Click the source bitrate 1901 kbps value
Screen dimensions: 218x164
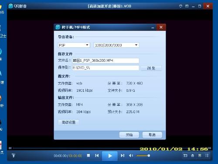point(85,90)
